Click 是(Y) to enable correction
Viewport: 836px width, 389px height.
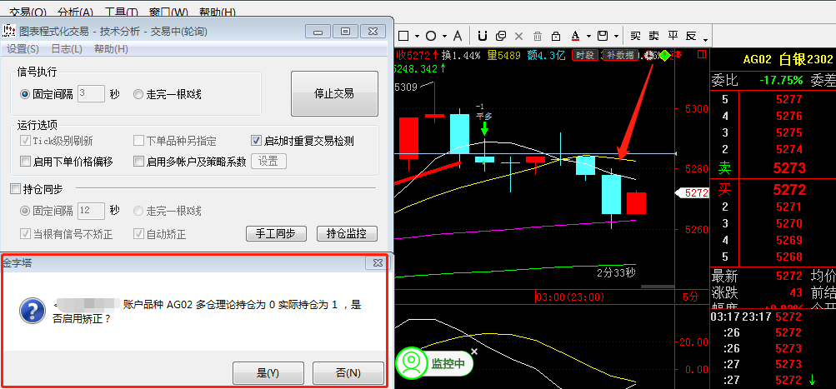(268, 373)
